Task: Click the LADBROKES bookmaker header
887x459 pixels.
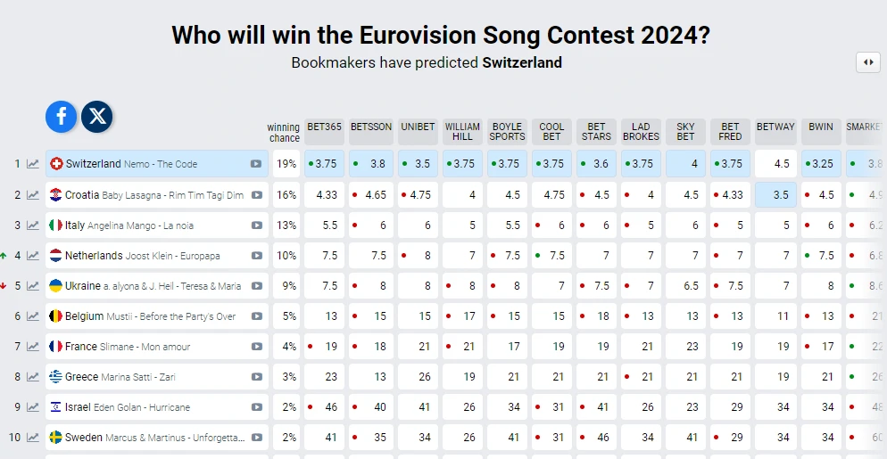Action: tap(641, 132)
